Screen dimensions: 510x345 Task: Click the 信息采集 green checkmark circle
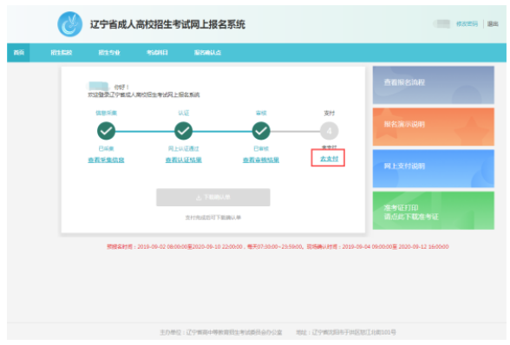click(106, 131)
